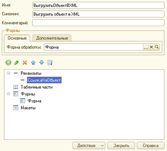Click the sort list icon
167x151 pixels.
pos(50,63)
